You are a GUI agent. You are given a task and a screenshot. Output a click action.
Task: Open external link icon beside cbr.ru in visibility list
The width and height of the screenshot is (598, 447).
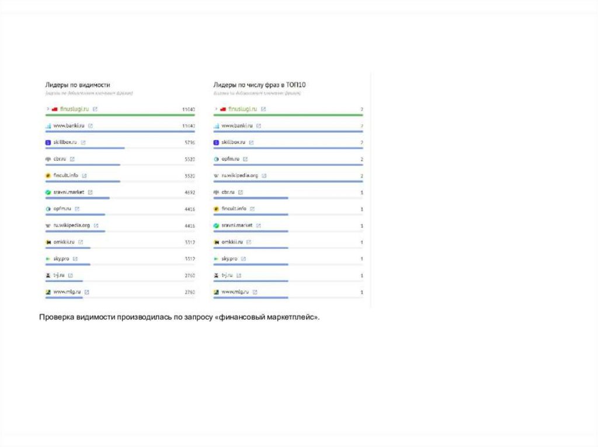[72, 159]
